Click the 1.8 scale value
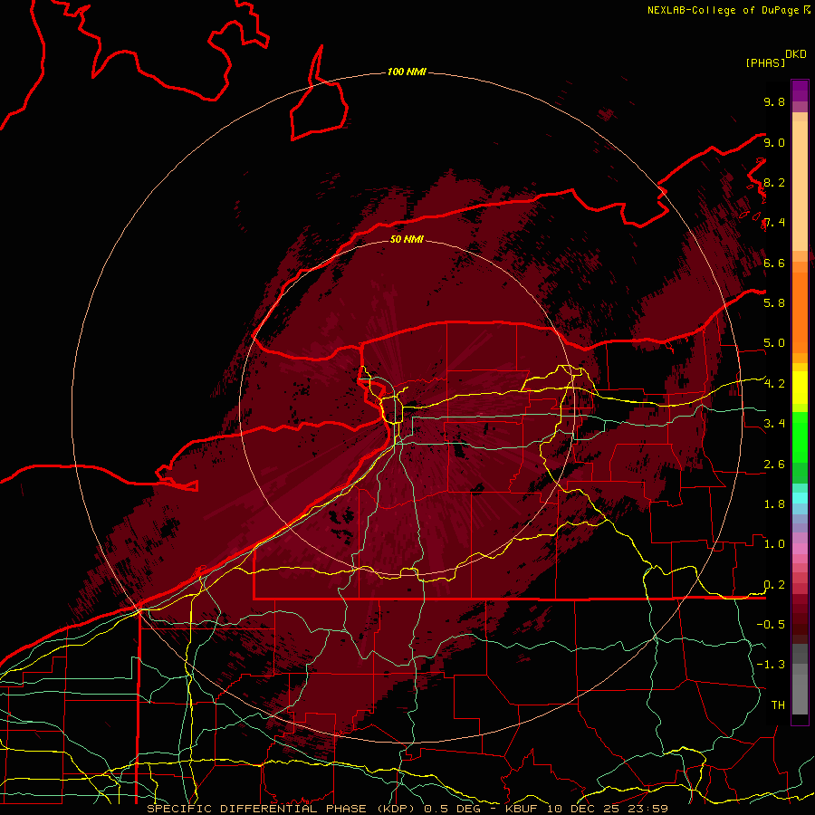The width and height of the screenshot is (815, 815). tap(774, 504)
